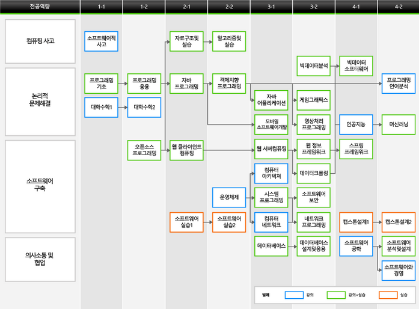Click the 자료구조및 실습 course box

click(x=186, y=41)
